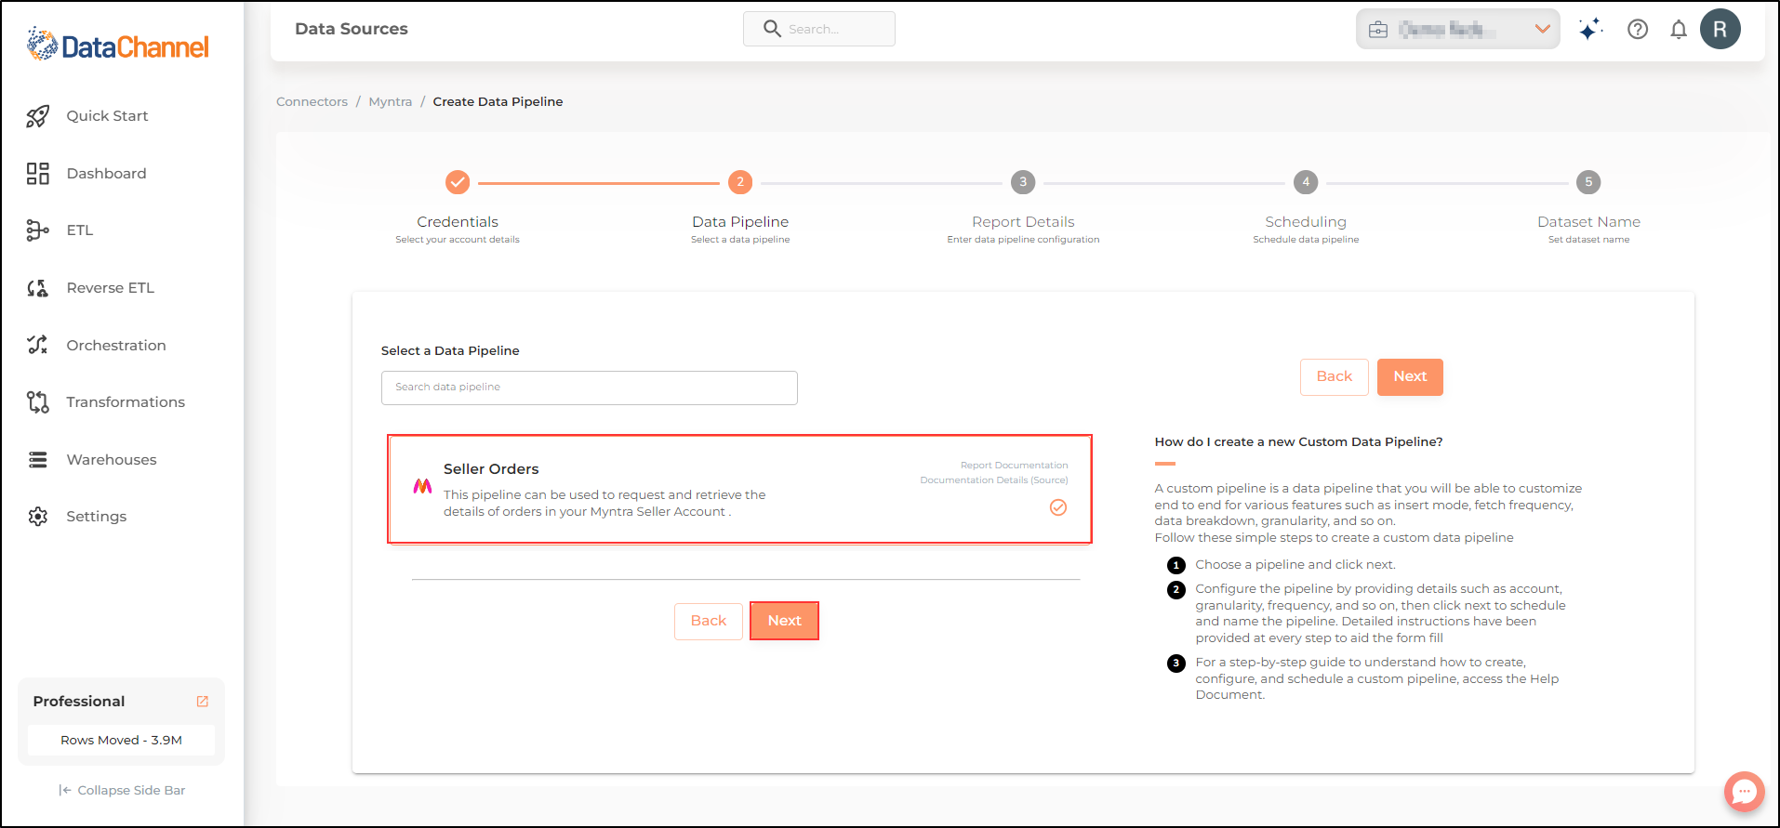Click the ETL sidebar icon

point(37,230)
